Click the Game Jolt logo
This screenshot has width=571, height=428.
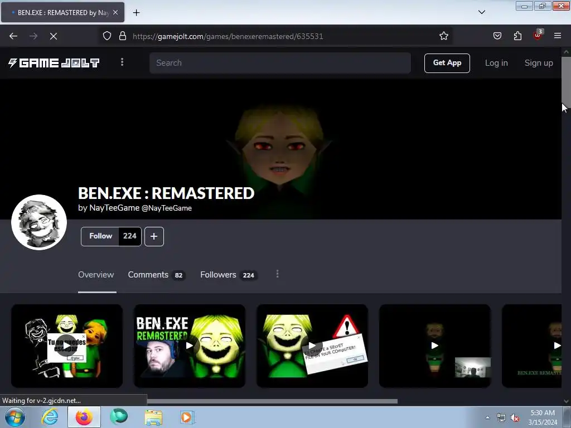pyautogui.click(x=54, y=63)
